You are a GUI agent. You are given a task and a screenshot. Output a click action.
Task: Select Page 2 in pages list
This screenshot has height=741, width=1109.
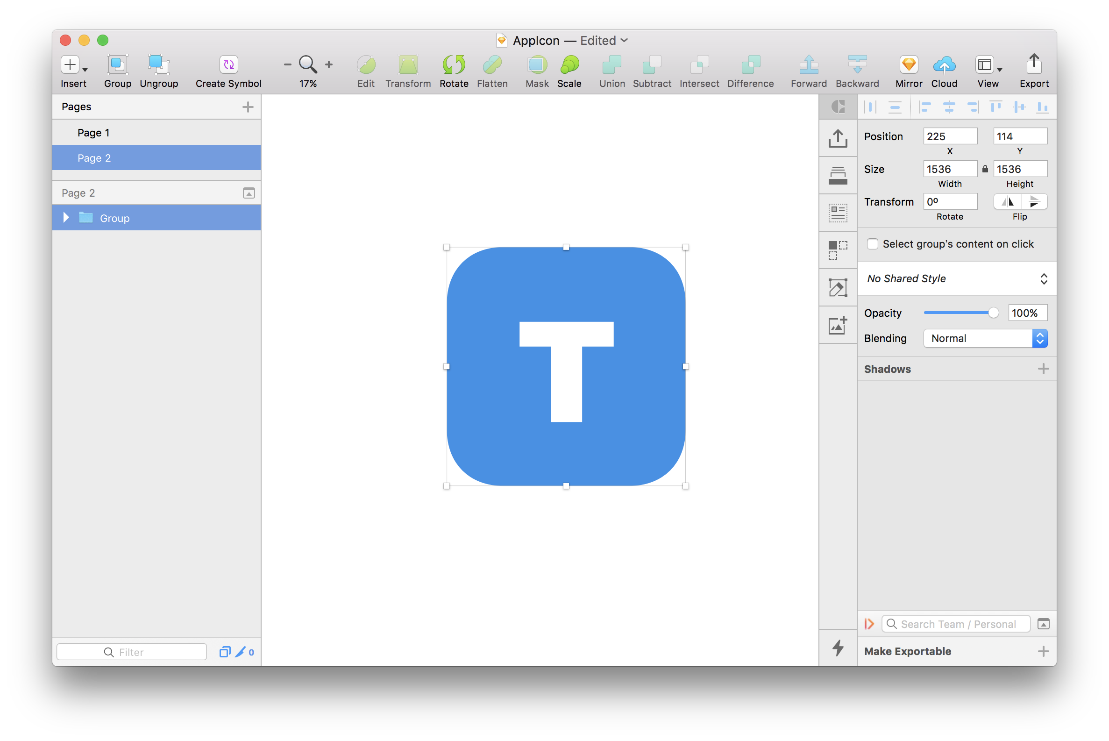94,158
